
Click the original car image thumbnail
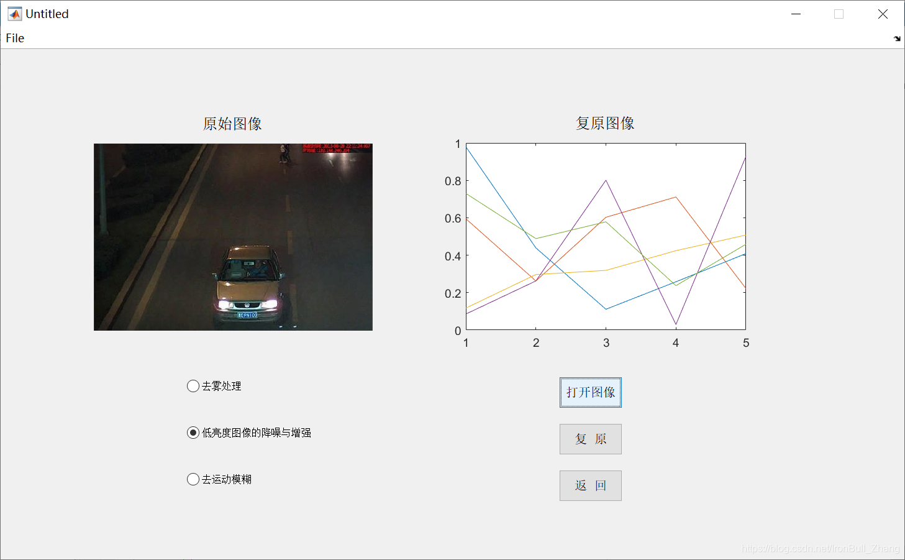pyautogui.click(x=233, y=237)
